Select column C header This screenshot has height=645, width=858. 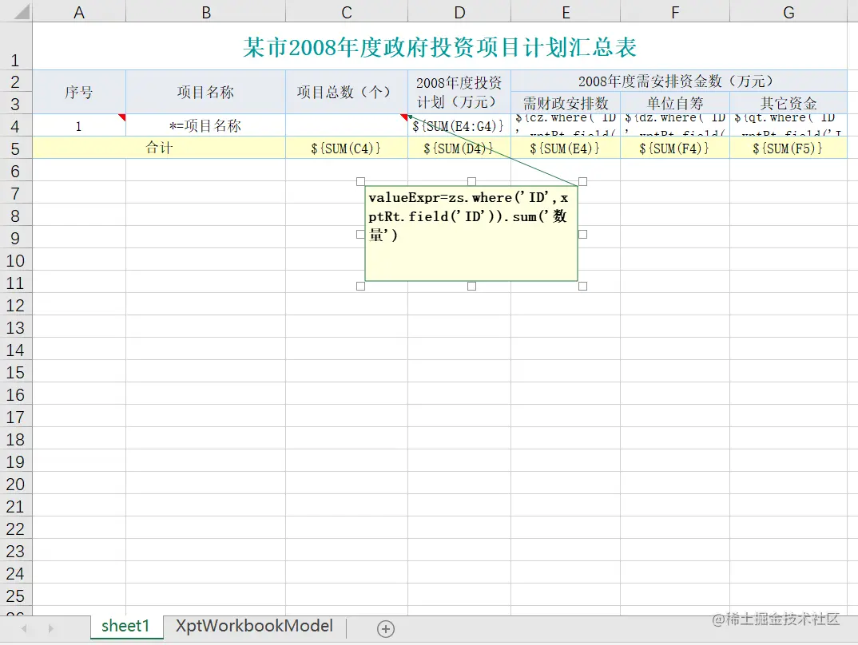[347, 11]
